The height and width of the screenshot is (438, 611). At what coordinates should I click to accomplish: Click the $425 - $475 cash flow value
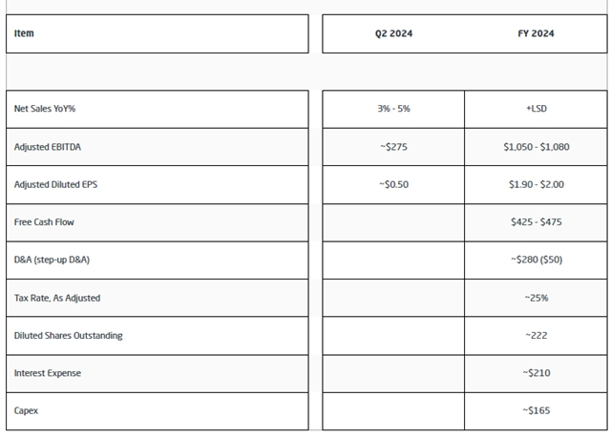point(536,222)
